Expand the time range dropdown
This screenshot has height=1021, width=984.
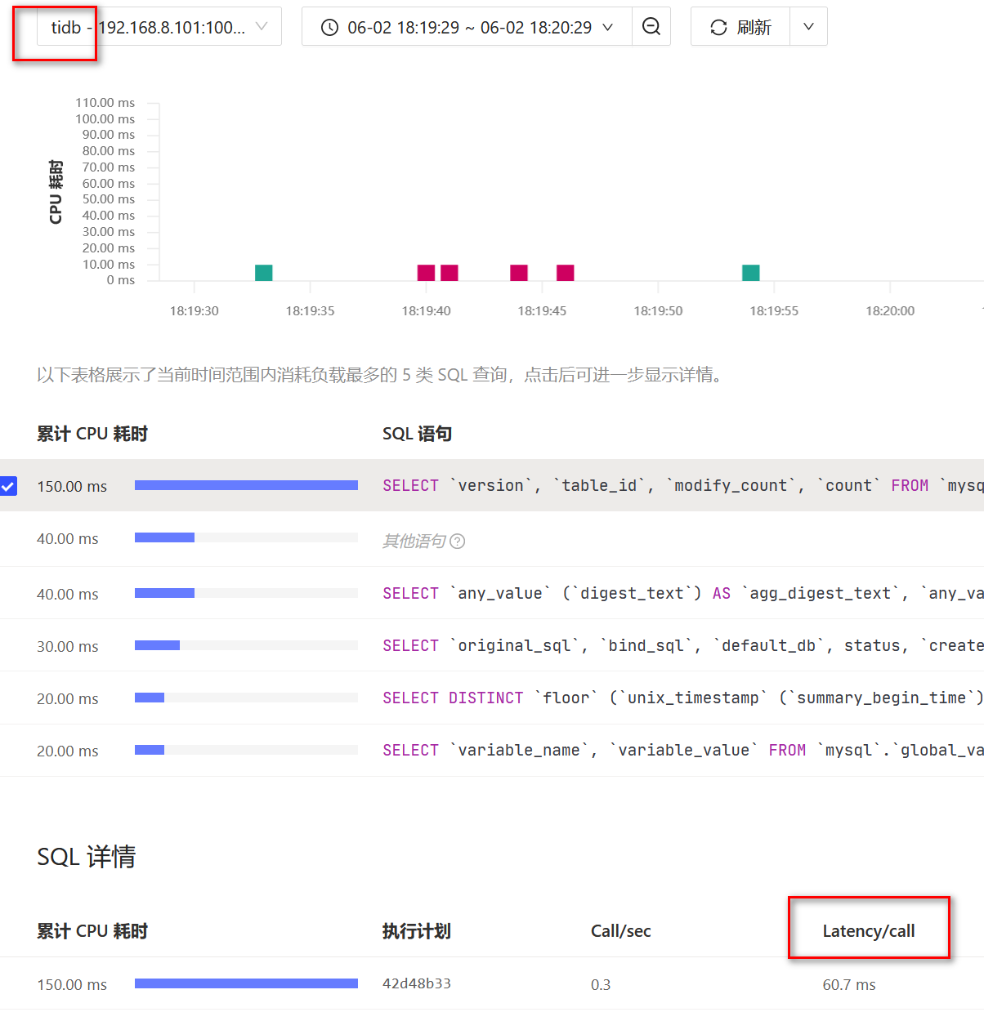(607, 28)
